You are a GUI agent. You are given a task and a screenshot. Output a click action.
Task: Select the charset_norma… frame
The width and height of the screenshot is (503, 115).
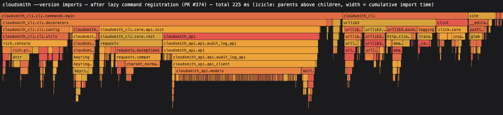pos(143,64)
